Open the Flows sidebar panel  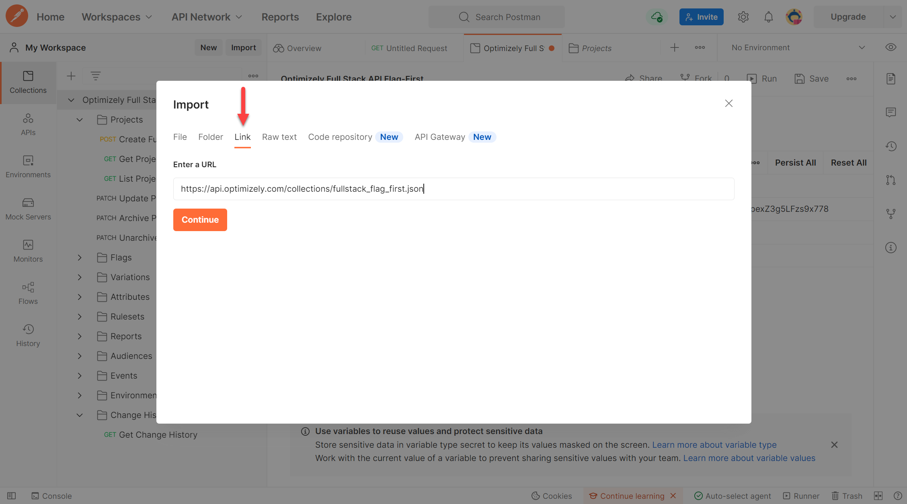click(28, 294)
